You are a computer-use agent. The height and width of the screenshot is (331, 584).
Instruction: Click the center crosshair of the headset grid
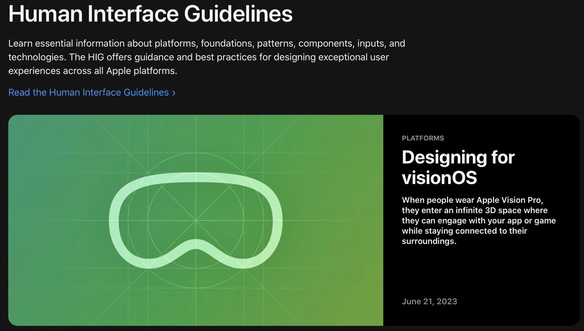pyautogui.click(x=196, y=220)
